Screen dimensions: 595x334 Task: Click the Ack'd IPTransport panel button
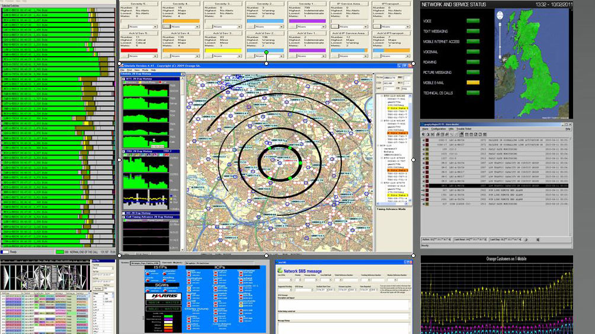point(391,33)
